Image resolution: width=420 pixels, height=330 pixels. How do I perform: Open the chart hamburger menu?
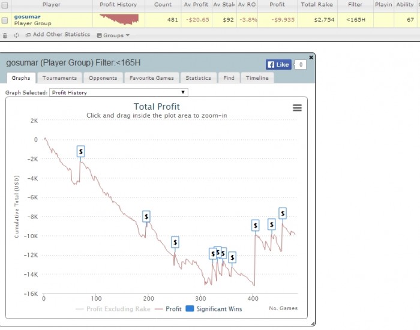coord(298,107)
